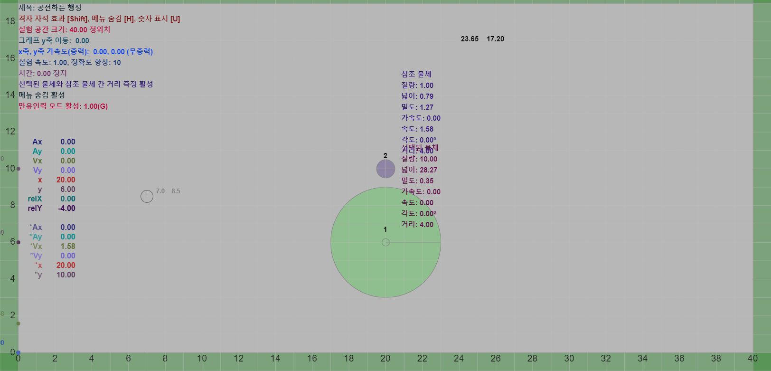Click the Vx 0.00 readout row without asterisk
The height and width of the screenshot is (371, 771).
pos(54,161)
